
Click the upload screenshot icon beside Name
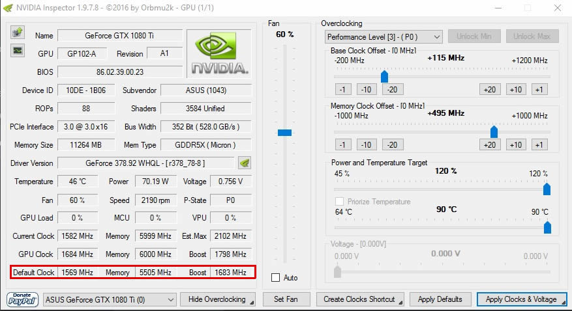(17, 33)
